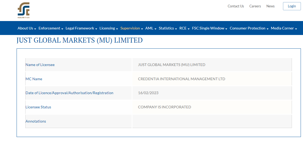The width and height of the screenshot is (303, 142).
Task: Expand the About Us dropdown arrow
Action: pyautogui.click(x=35, y=29)
